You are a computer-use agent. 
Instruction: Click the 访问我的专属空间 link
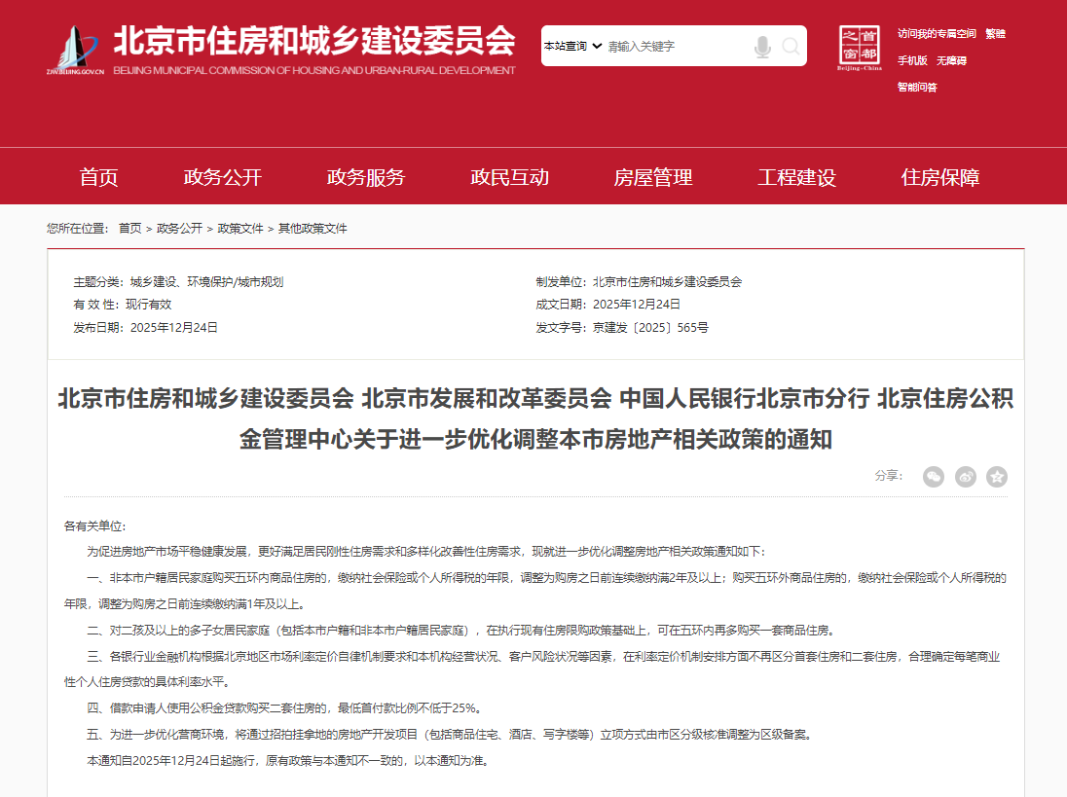coord(937,34)
